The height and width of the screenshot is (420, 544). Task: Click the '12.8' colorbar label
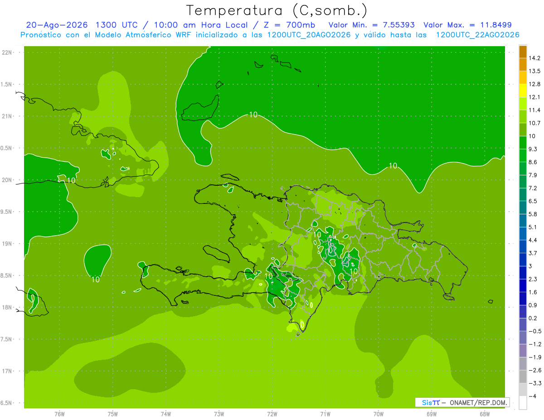click(534, 84)
